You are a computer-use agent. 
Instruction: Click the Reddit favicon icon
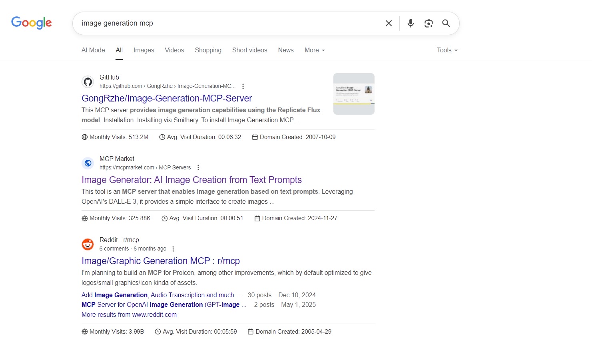pyautogui.click(x=88, y=244)
